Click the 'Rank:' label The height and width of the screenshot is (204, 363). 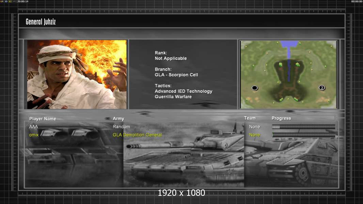pyautogui.click(x=161, y=53)
